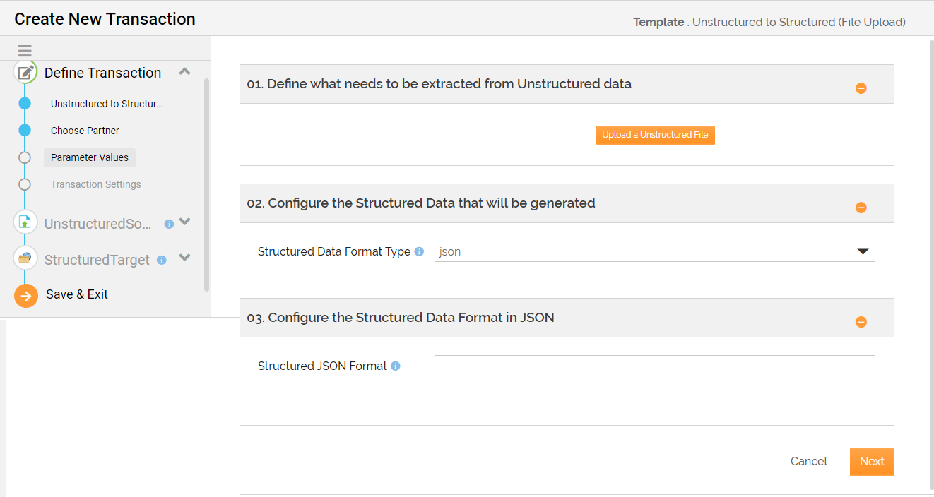Click info icon next to Structured Data Format Type

pos(419,251)
